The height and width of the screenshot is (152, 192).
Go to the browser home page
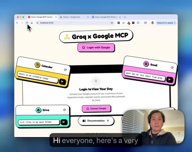pos(32,23)
